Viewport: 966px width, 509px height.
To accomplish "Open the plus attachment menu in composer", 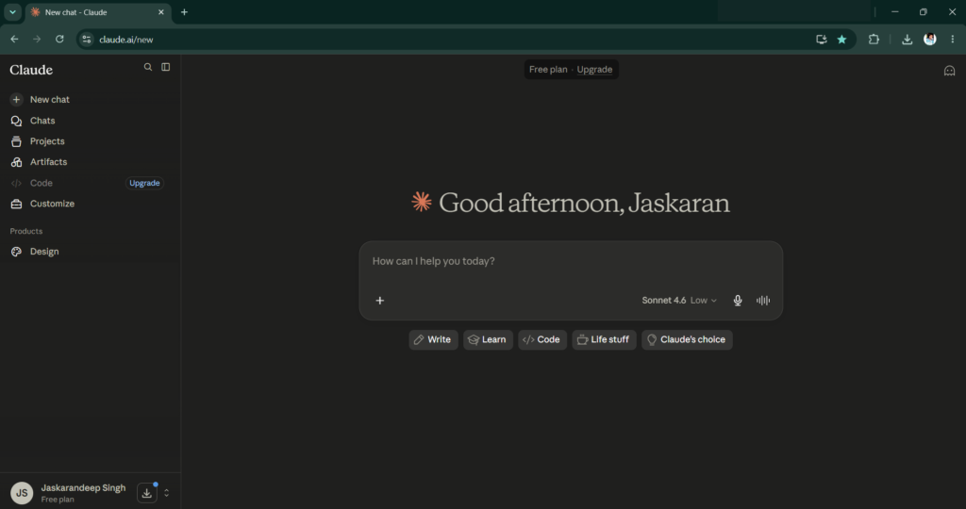I will pyautogui.click(x=380, y=301).
